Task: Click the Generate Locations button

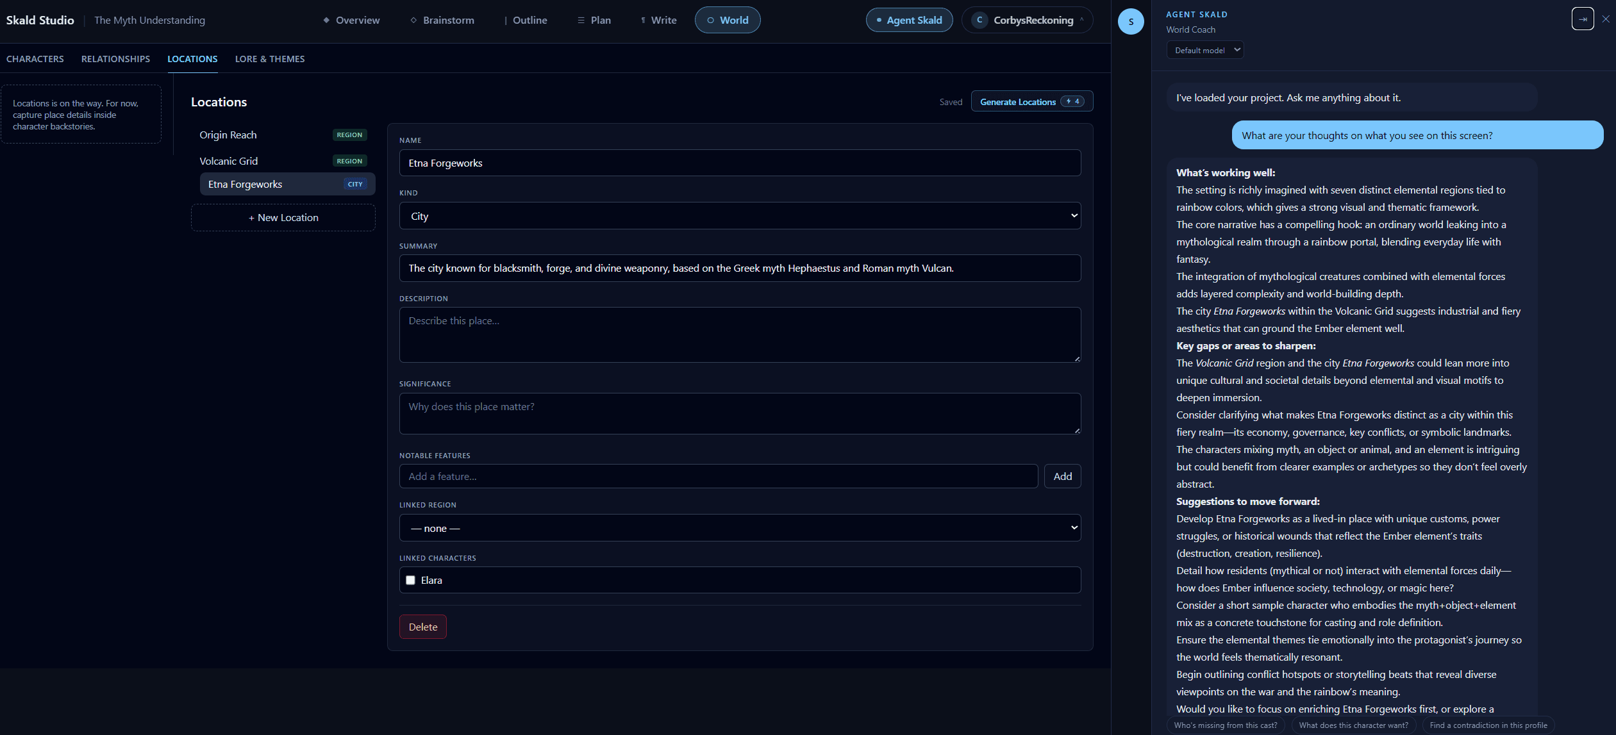Action: pyautogui.click(x=1032, y=101)
